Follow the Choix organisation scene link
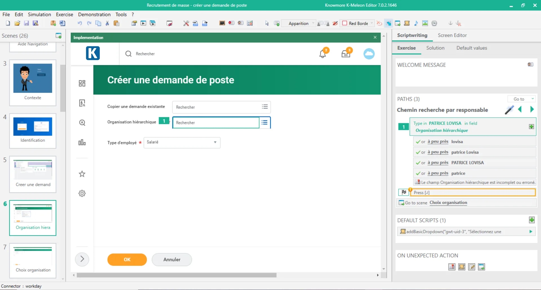 coord(448,203)
